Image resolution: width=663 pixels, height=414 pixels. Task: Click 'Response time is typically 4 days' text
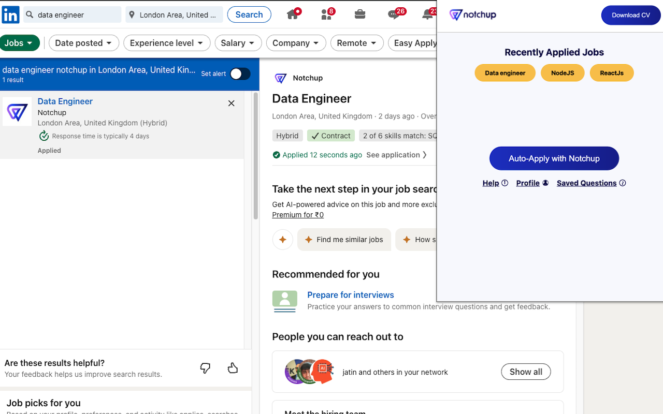coord(100,136)
